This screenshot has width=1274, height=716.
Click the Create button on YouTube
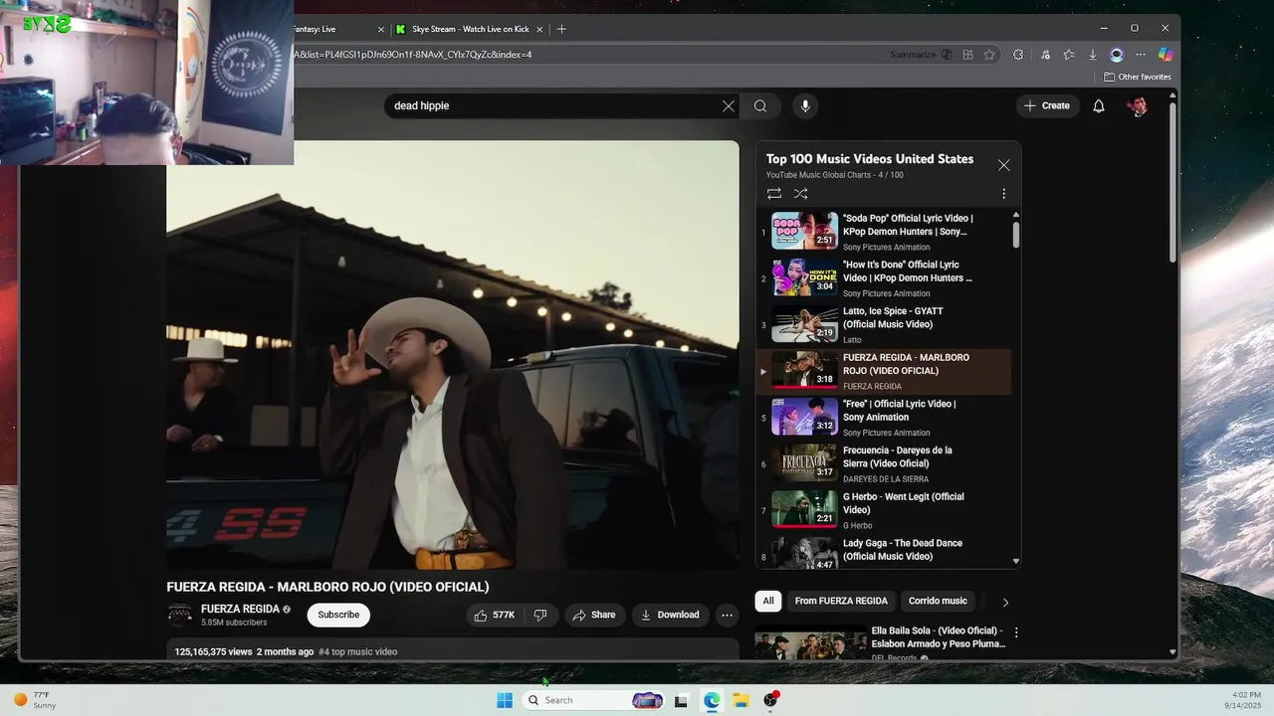tap(1048, 105)
